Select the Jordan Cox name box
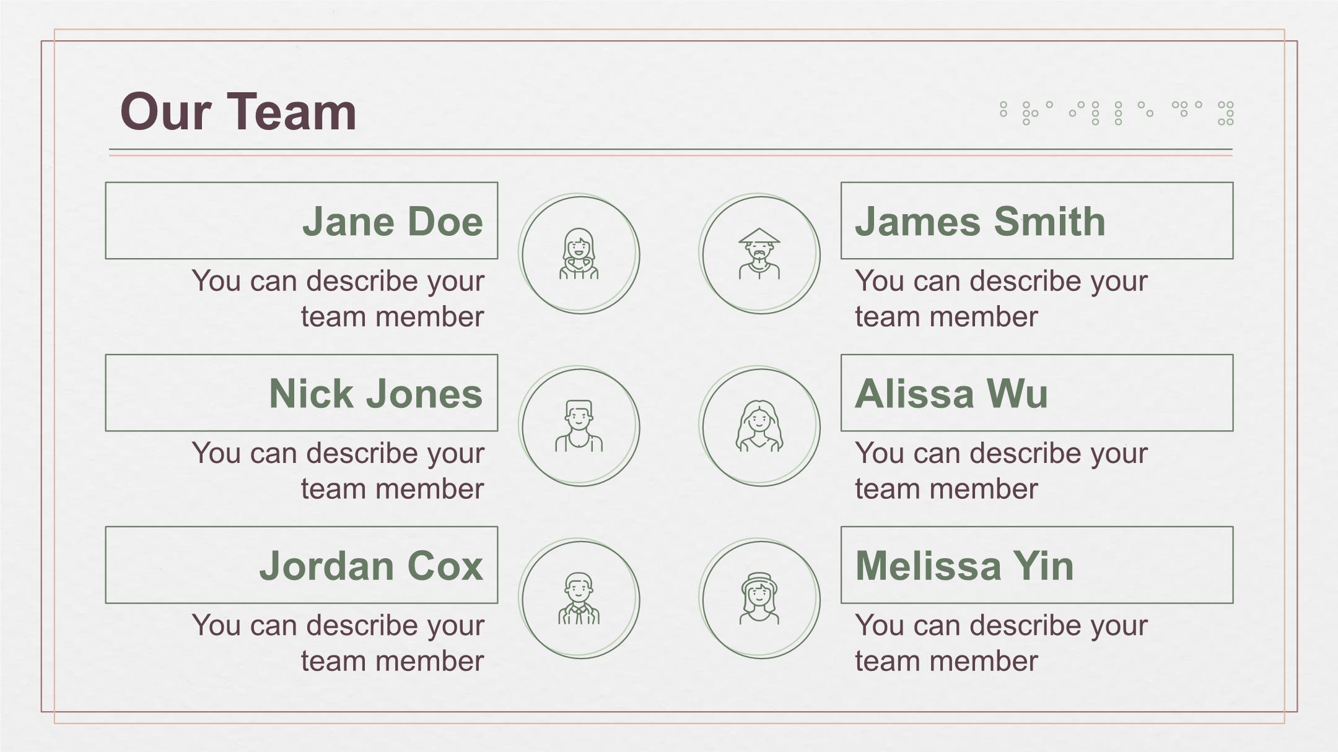The width and height of the screenshot is (1338, 752). (302, 564)
